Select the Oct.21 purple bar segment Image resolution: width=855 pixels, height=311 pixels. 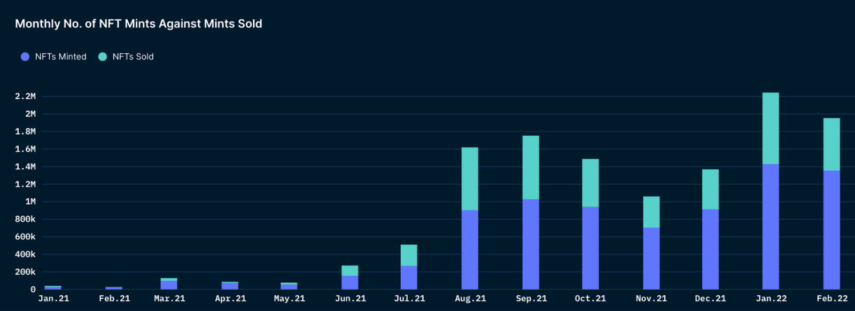(590, 248)
